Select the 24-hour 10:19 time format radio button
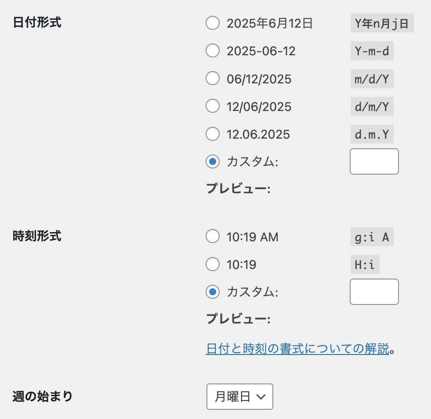 point(213,264)
